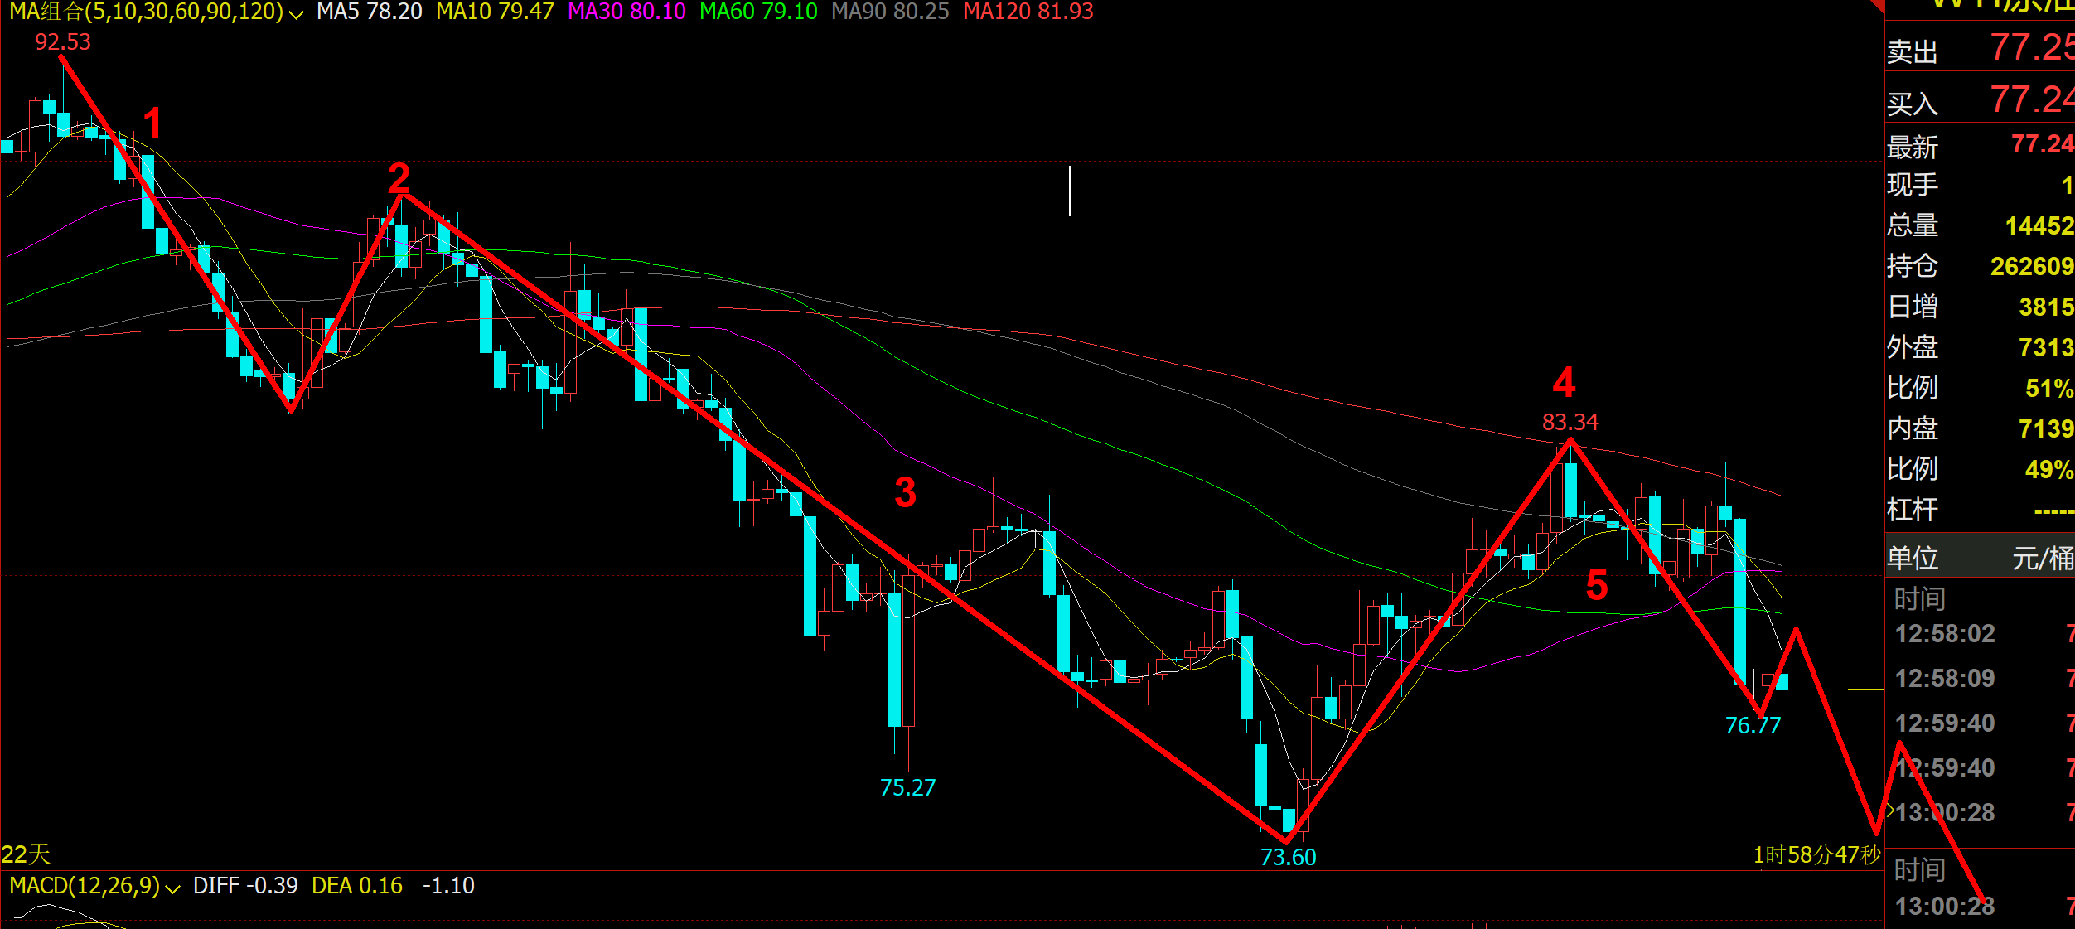This screenshot has width=2075, height=929.
Task: Click the 买入 price 77.24
Action: [2032, 100]
